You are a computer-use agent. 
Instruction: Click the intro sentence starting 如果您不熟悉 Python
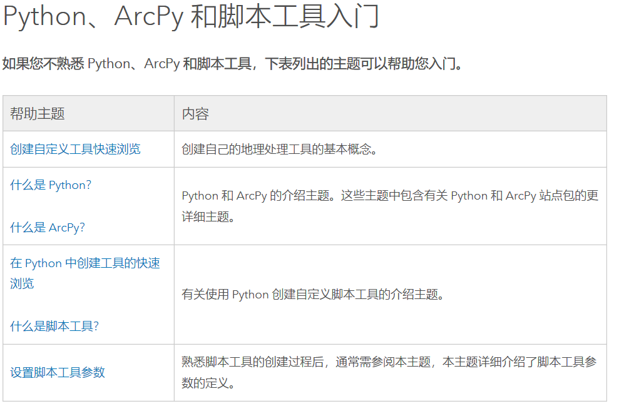pos(232,64)
